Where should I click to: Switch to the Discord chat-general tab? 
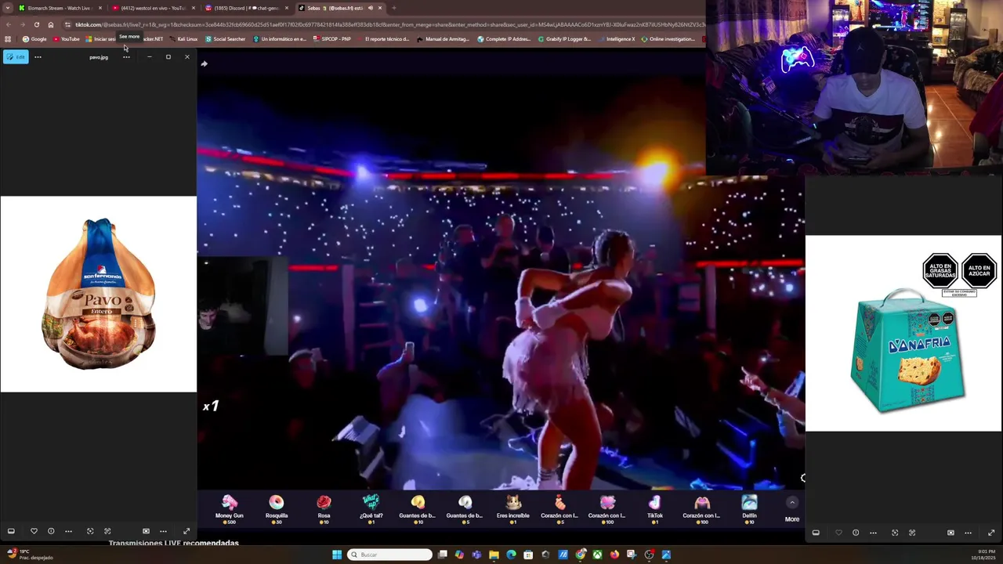pos(246,8)
